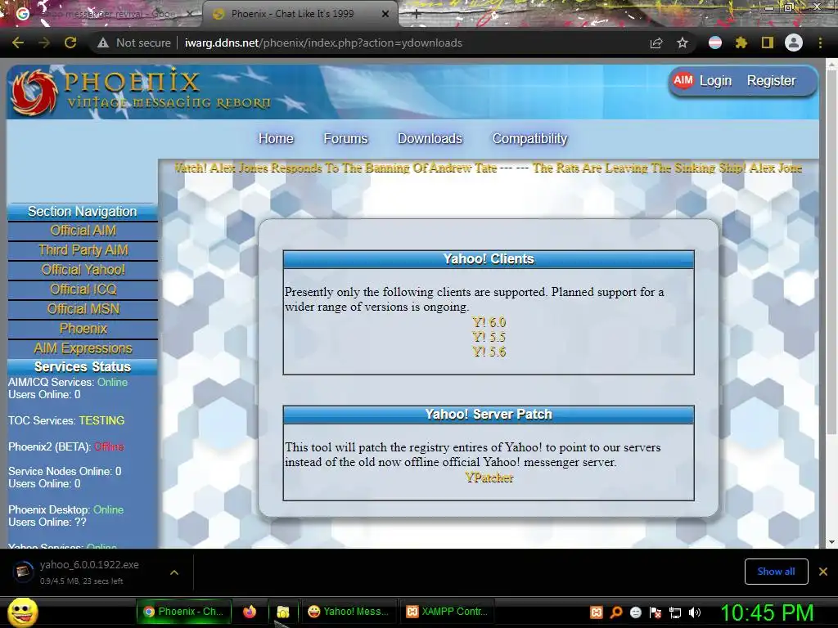838x628 pixels.
Task: Click the Register link
Action: point(771,81)
